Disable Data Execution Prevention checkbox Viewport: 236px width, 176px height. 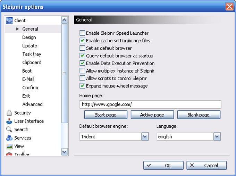pos(82,63)
